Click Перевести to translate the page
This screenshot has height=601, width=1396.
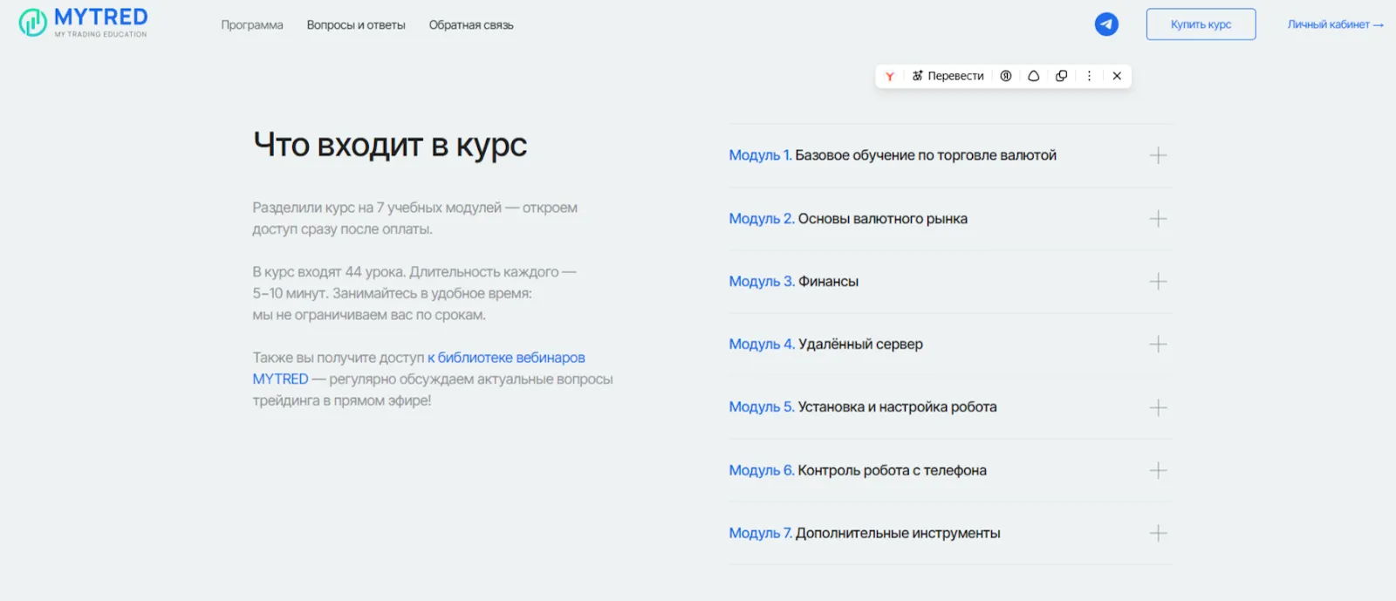pos(948,76)
